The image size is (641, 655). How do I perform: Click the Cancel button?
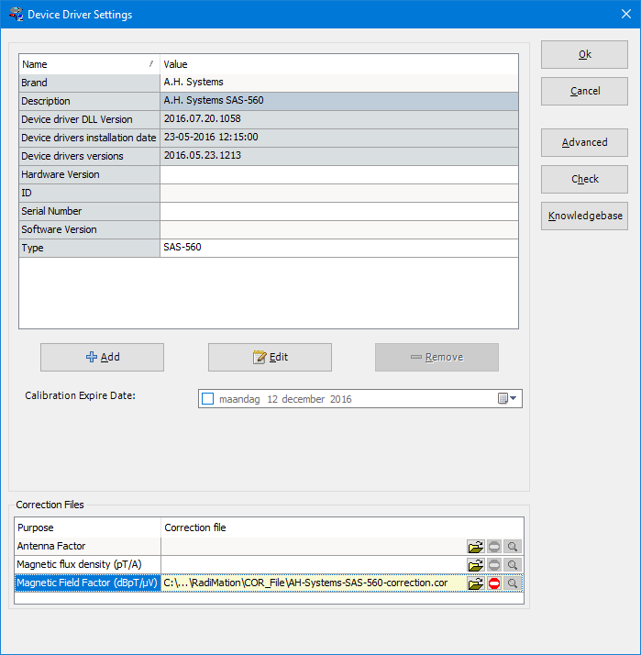click(x=584, y=91)
